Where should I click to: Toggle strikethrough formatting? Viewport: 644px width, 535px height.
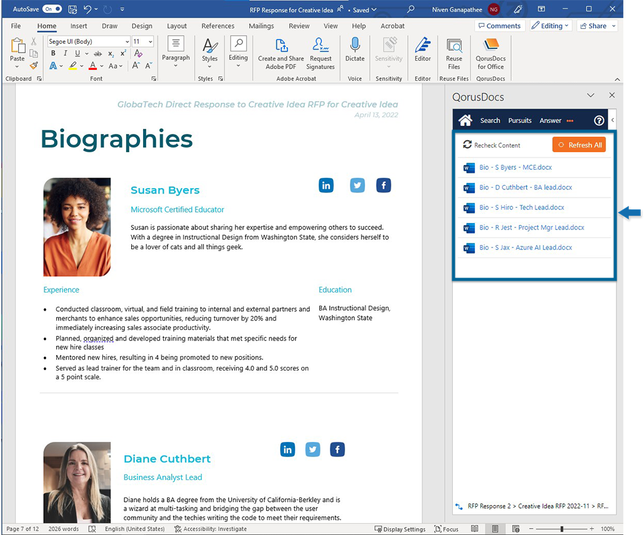tap(97, 53)
